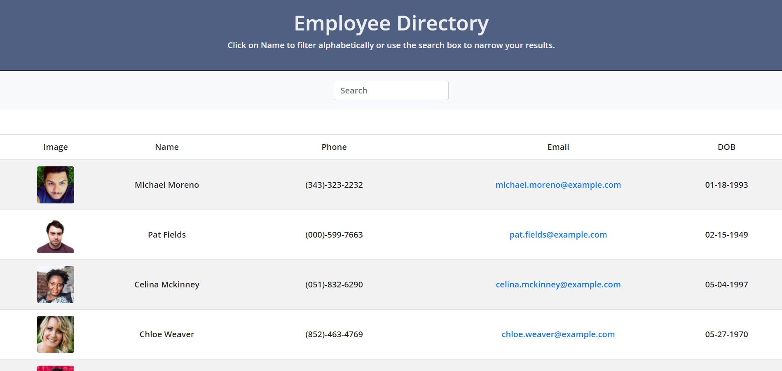782x371 pixels.
Task: Click the DOB column header
Action: pos(726,147)
